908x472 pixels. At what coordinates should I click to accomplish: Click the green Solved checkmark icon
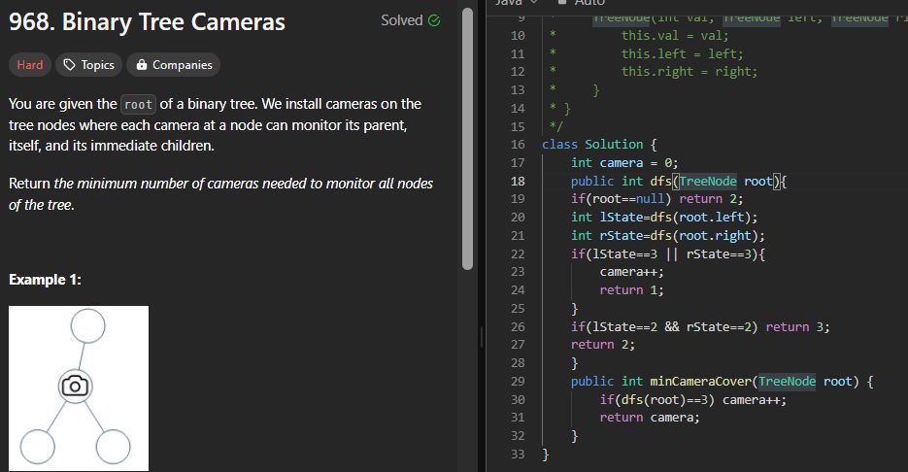click(x=434, y=20)
